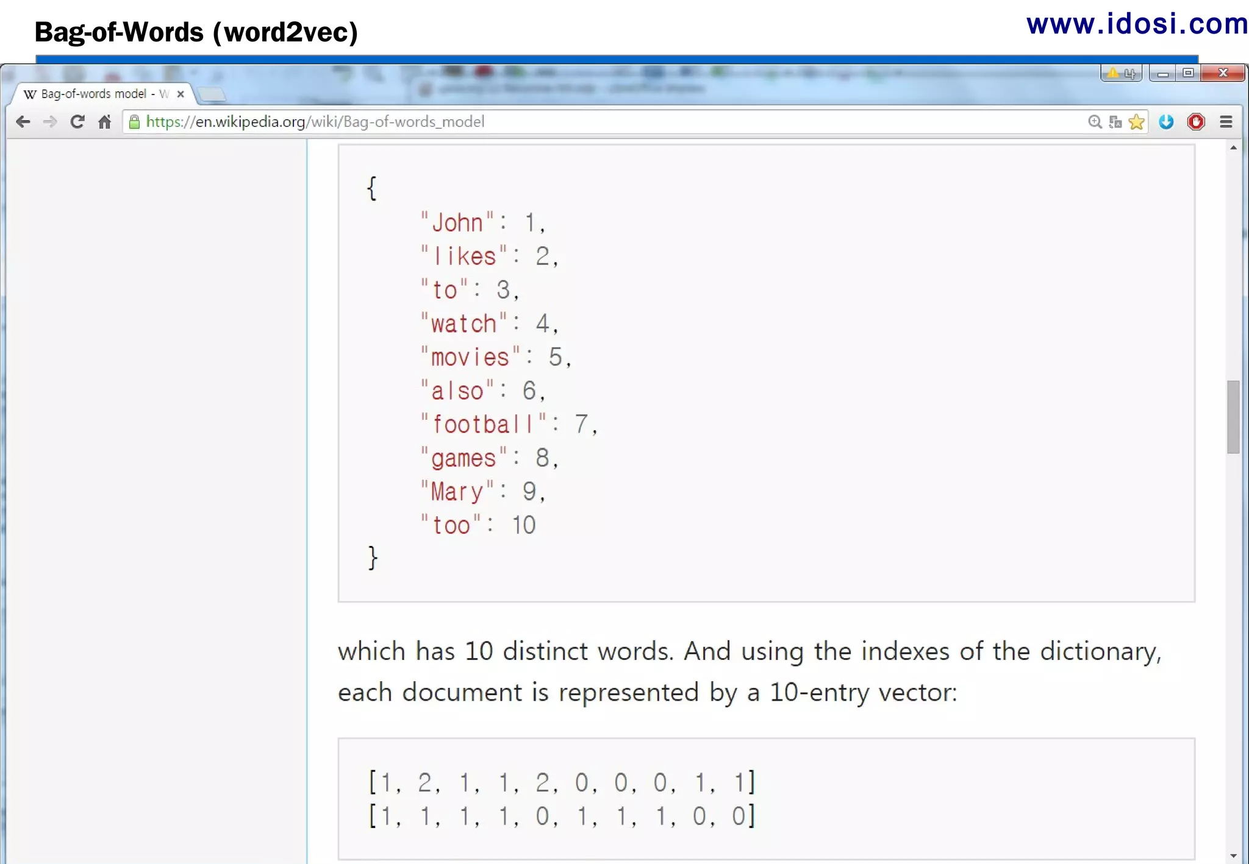The height and width of the screenshot is (864, 1249).
Task: Click the zoom magnifier icon in address bar
Action: coord(1095,122)
